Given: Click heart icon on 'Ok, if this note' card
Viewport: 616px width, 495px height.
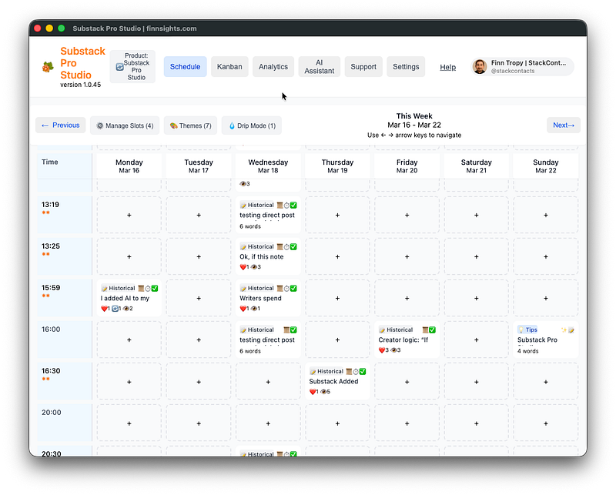Looking at the screenshot, I should click(x=243, y=267).
